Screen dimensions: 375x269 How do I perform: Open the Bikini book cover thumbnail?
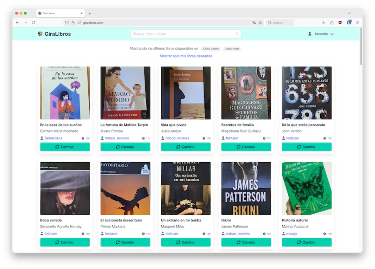pos(246,188)
